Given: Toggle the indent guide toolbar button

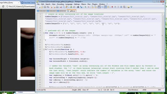Looking at the screenshot, I should pos(105,7).
